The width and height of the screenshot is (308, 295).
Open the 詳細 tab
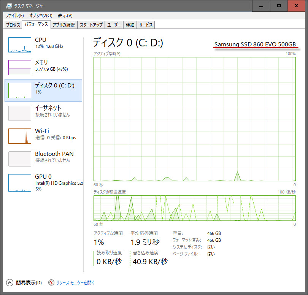tap(130, 25)
